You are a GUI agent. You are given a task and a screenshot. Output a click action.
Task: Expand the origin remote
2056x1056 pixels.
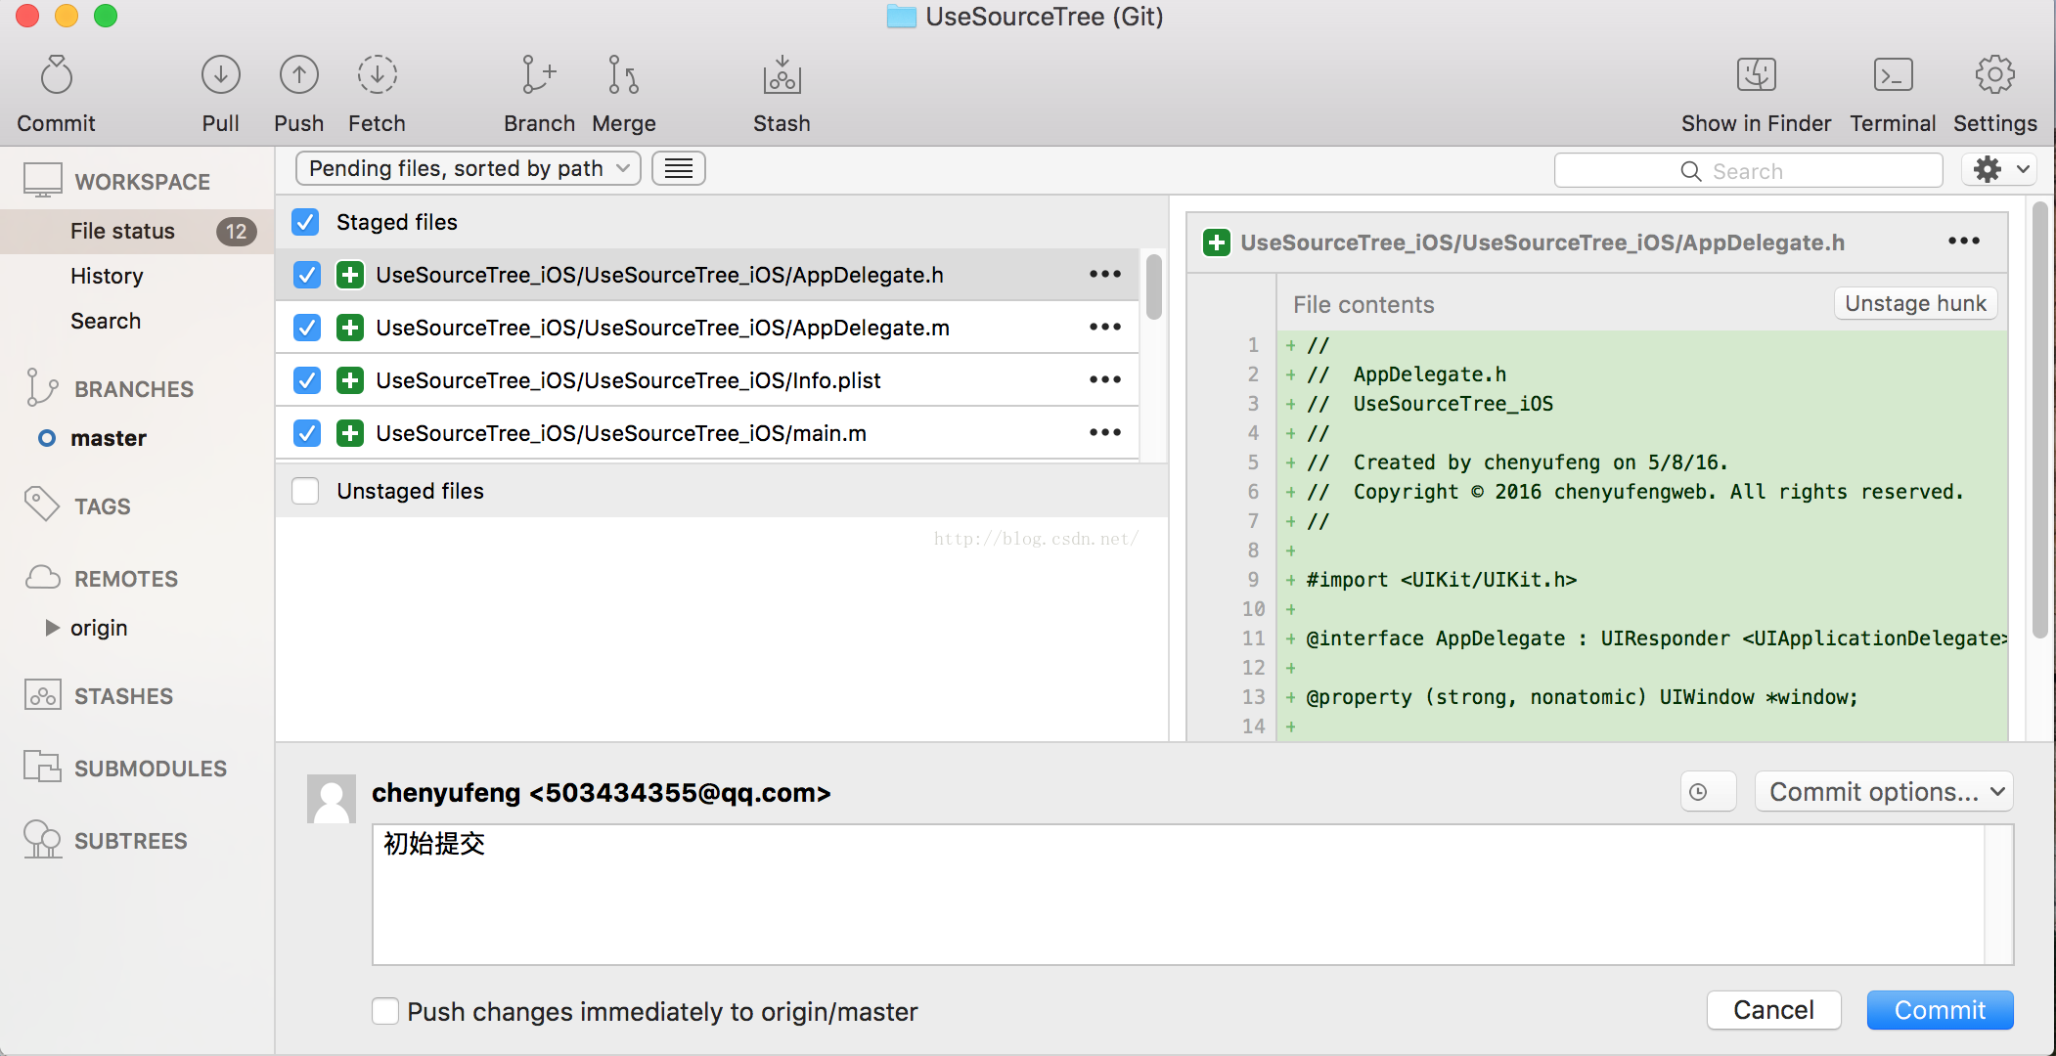click(52, 628)
